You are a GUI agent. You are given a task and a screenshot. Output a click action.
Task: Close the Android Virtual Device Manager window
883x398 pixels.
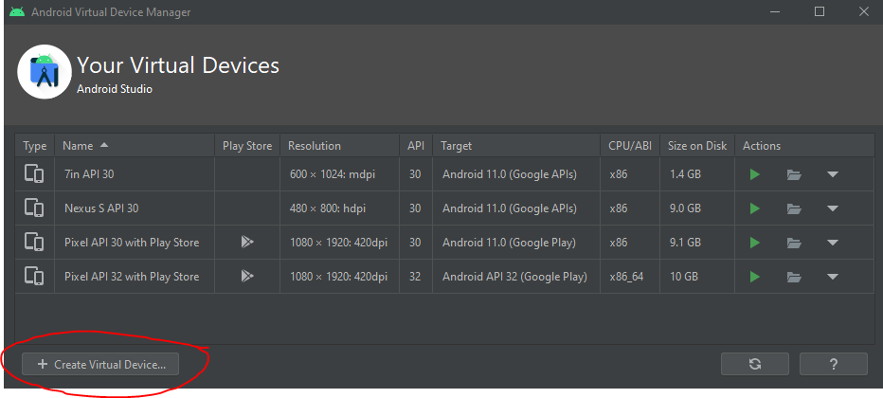click(x=863, y=11)
